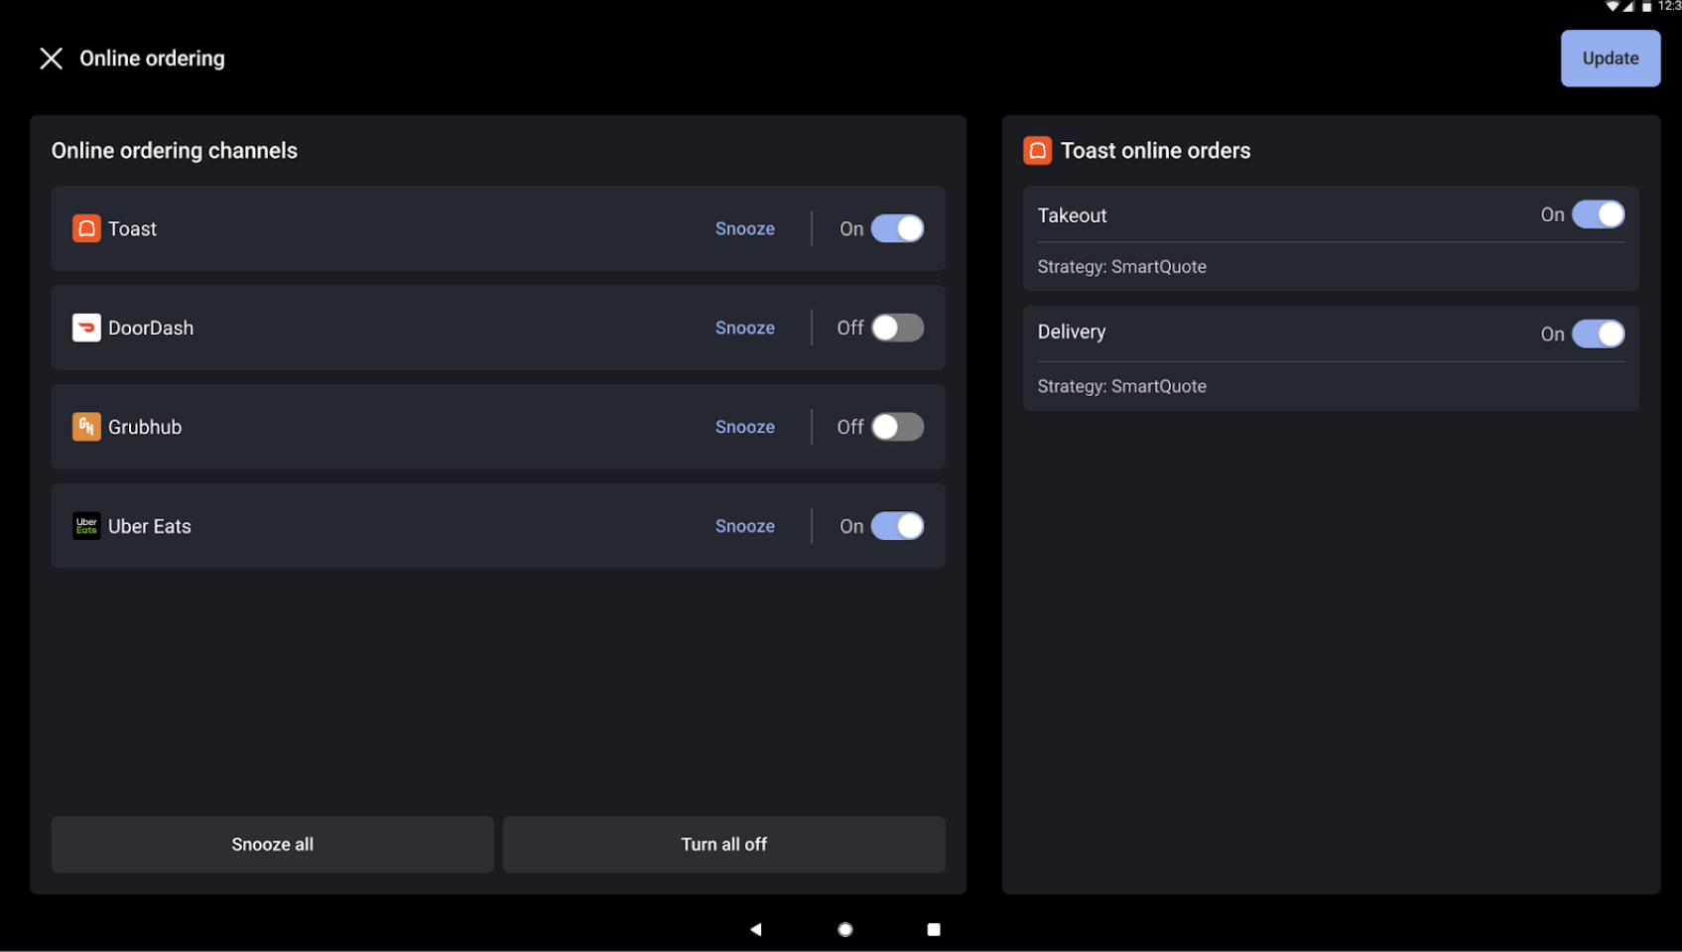1682x952 pixels.
Task: Disable the Uber Eats ordering channel
Action: tap(897, 526)
